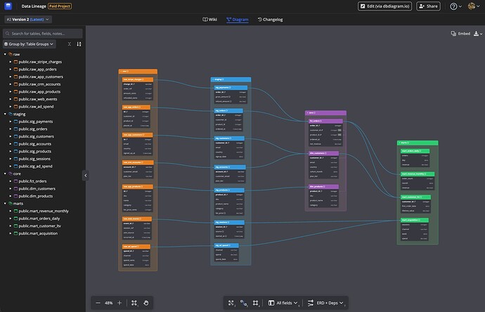
Task: Collapse the core table group
Action: [5, 174]
